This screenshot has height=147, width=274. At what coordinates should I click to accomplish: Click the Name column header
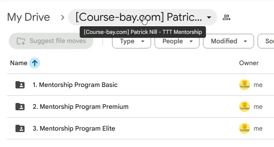coord(19,63)
